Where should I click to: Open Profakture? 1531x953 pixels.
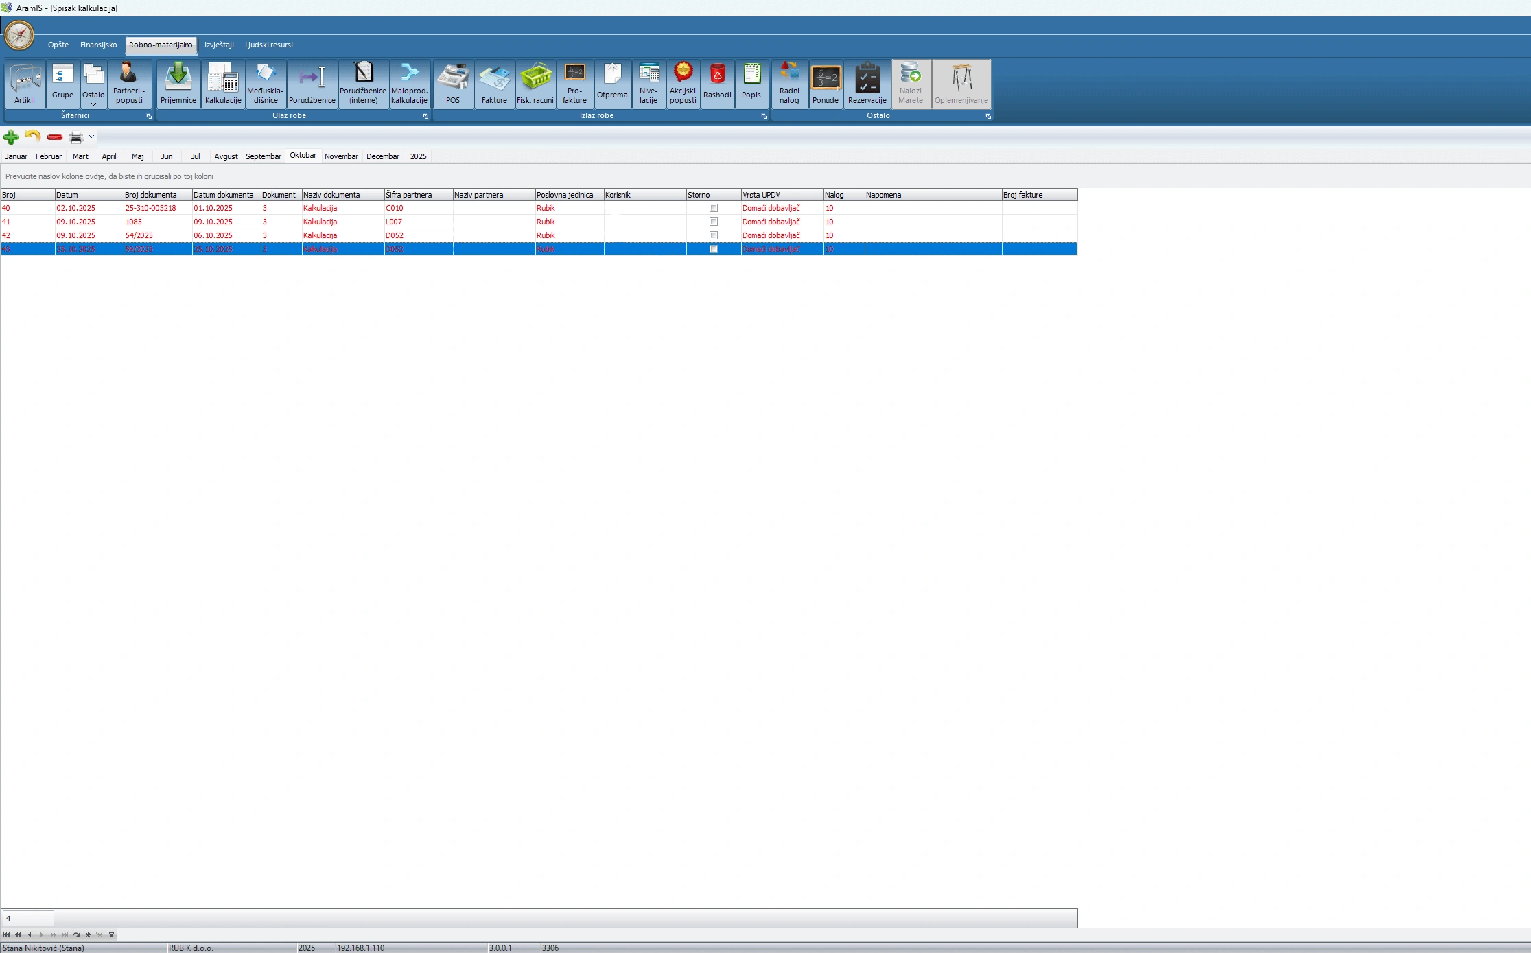pyautogui.click(x=574, y=84)
